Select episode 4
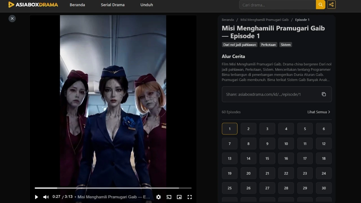This screenshot has height=203, width=361. click(x=286, y=129)
